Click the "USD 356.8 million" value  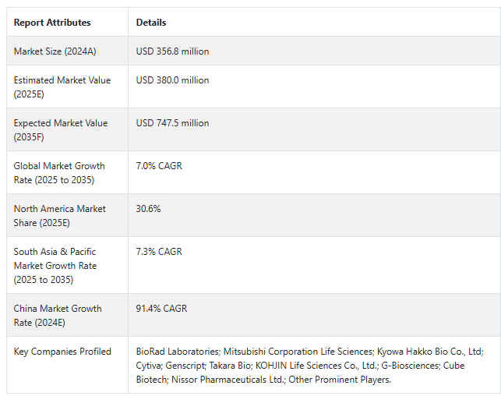pyautogui.click(x=172, y=51)
